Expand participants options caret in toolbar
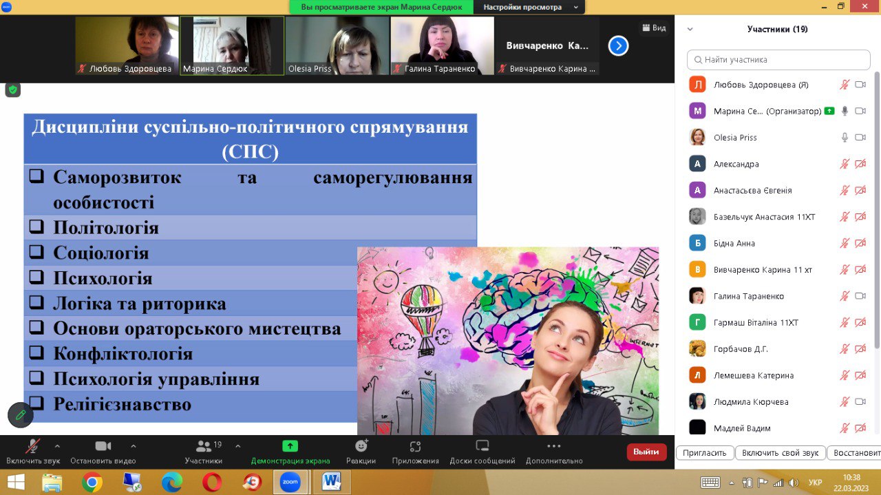The width and height of the screenshot is (881, 495). 238,446
